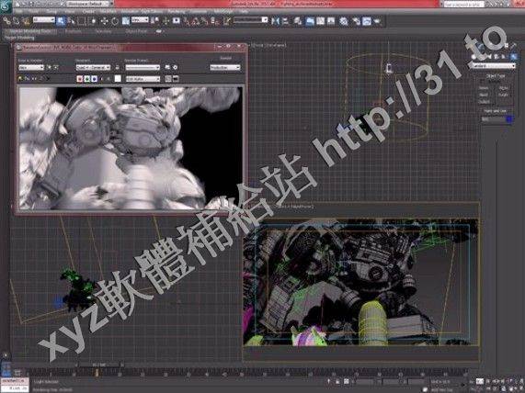The width and height of the screenshot is (525, 393).
Task: Activate the Select and Move tool
Action: [x=104, y=21]
